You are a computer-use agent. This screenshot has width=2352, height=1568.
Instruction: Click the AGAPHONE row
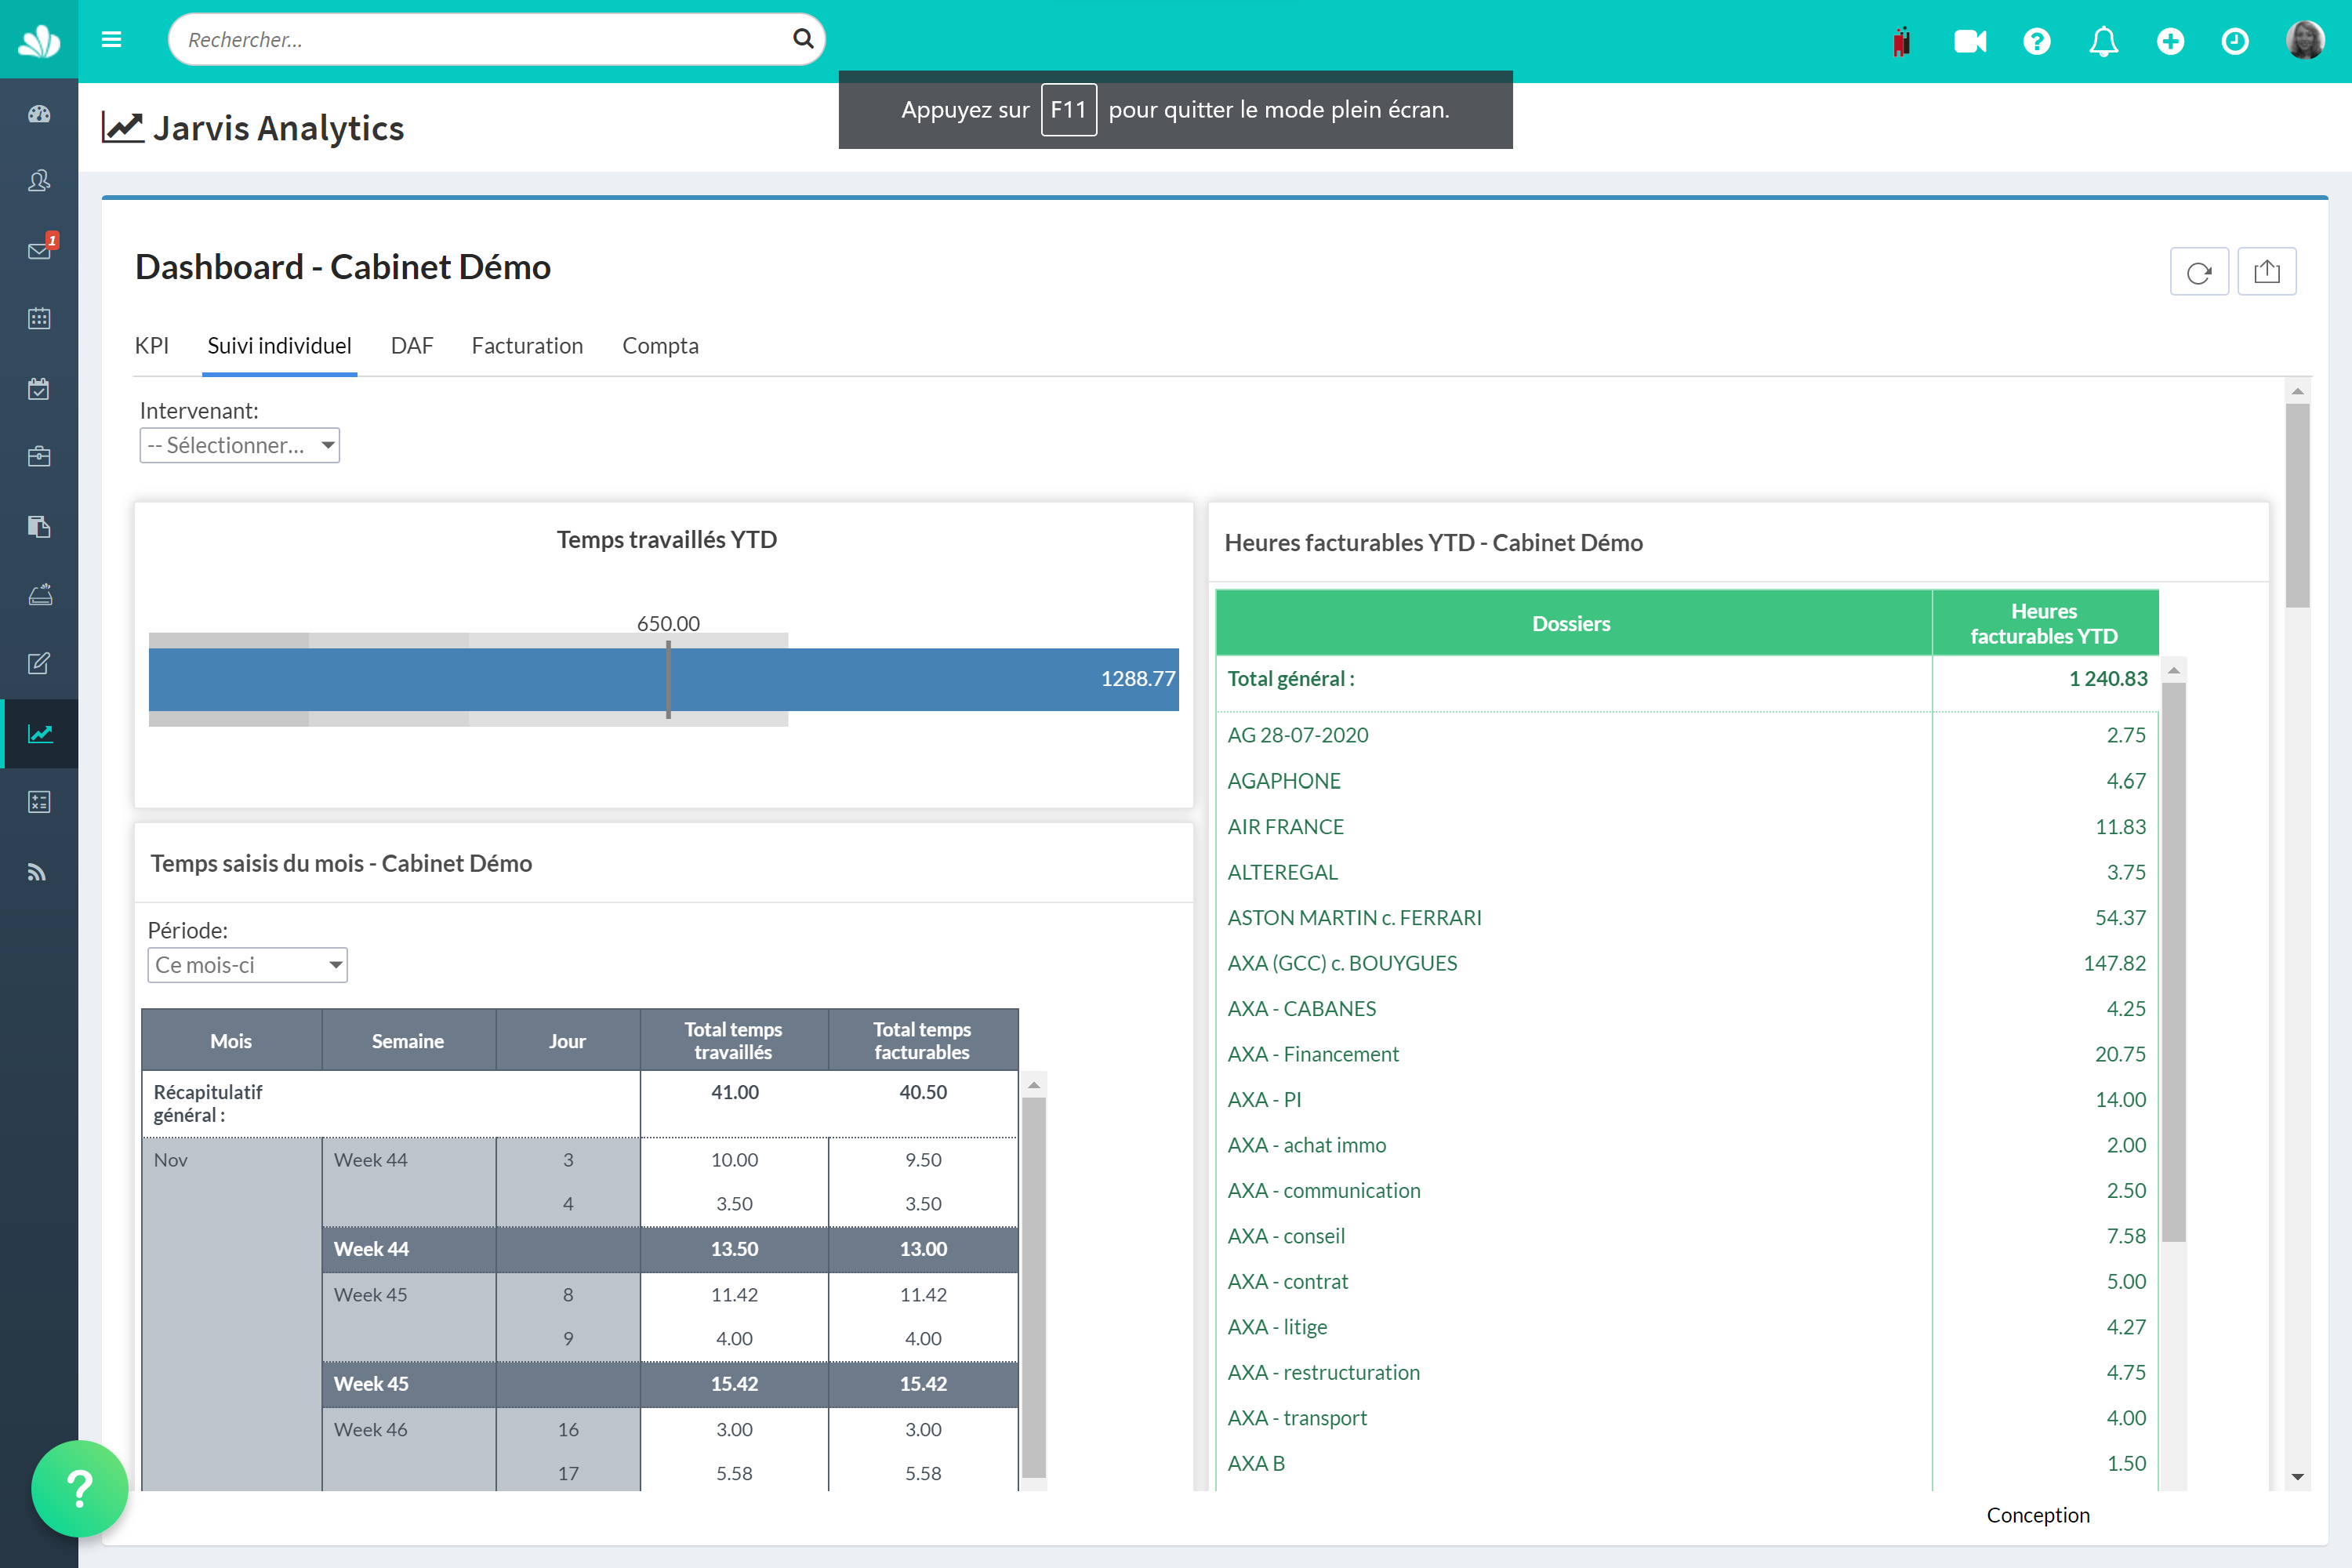coord(1687,781)
